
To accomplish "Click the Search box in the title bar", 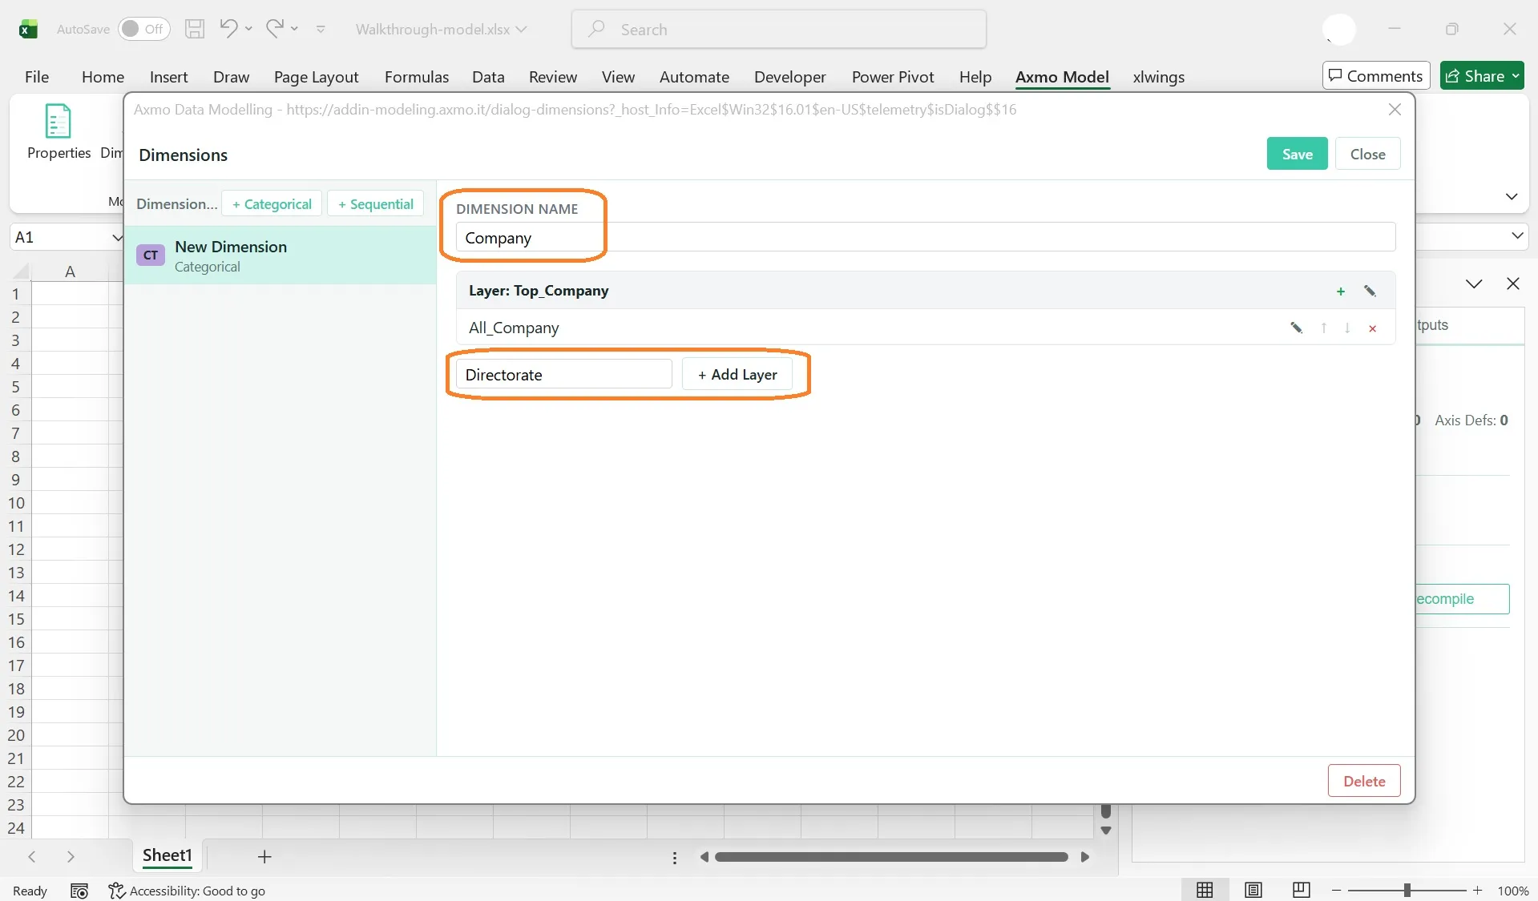I will 778,30.
